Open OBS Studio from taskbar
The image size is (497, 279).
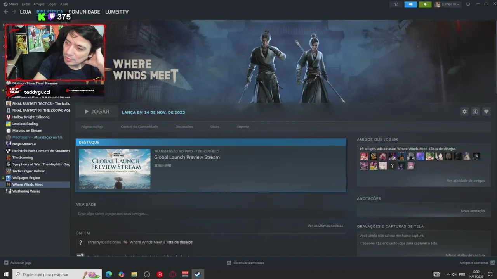coord(147,274)
